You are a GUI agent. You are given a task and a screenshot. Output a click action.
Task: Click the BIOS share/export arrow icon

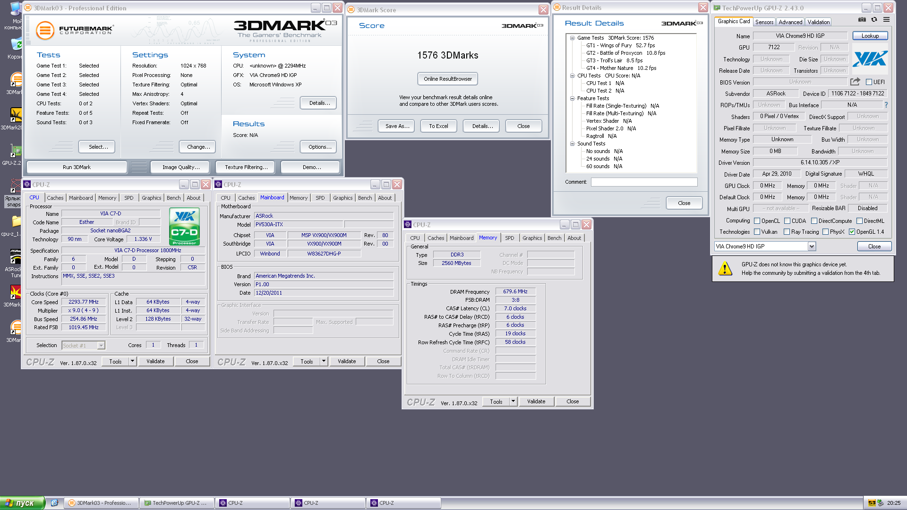[855, 82]
